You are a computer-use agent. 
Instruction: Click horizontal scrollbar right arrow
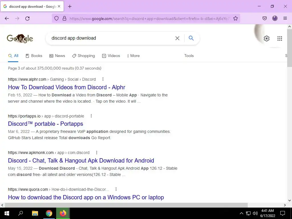click(x=285, y=205)
